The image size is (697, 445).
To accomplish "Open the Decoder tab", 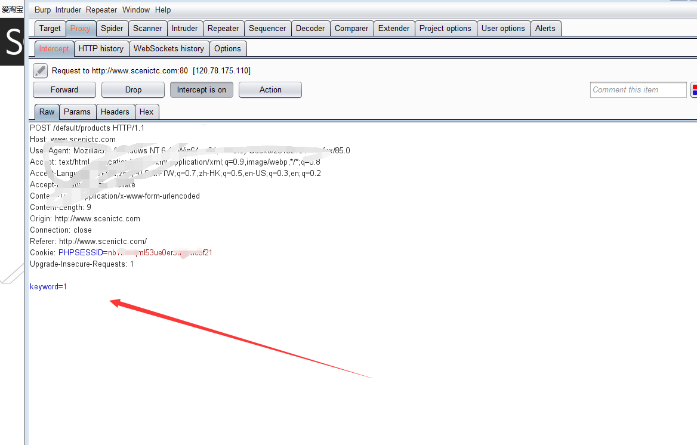I will 310,29.
